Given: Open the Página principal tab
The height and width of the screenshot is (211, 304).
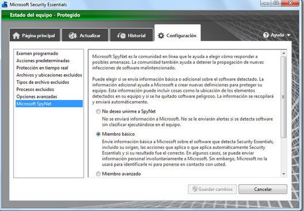Looking at the screenshot, I should [35, 35].
